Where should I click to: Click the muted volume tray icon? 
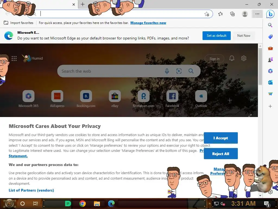pos(223,204)
